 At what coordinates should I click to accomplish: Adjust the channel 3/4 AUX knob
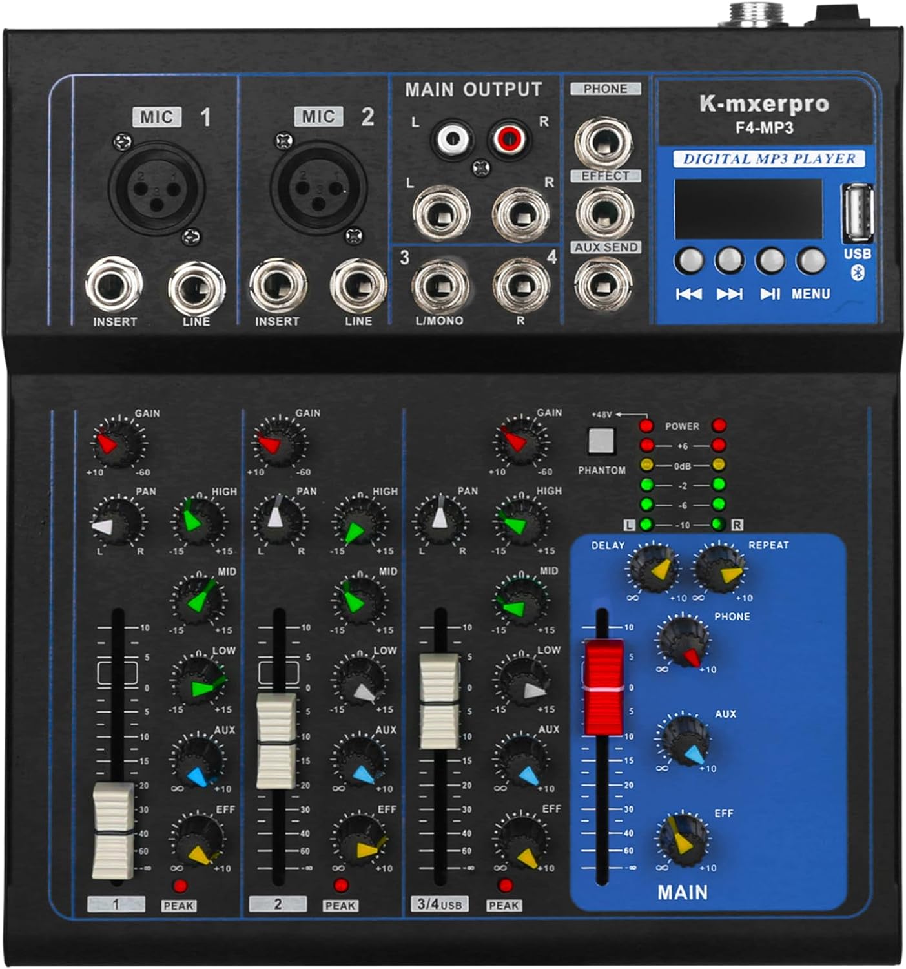pos(521,760)
